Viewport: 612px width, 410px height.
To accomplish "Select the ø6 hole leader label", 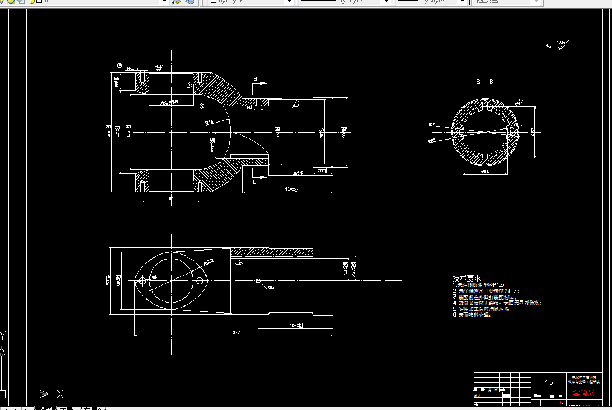I will click(x=271, y=287).
